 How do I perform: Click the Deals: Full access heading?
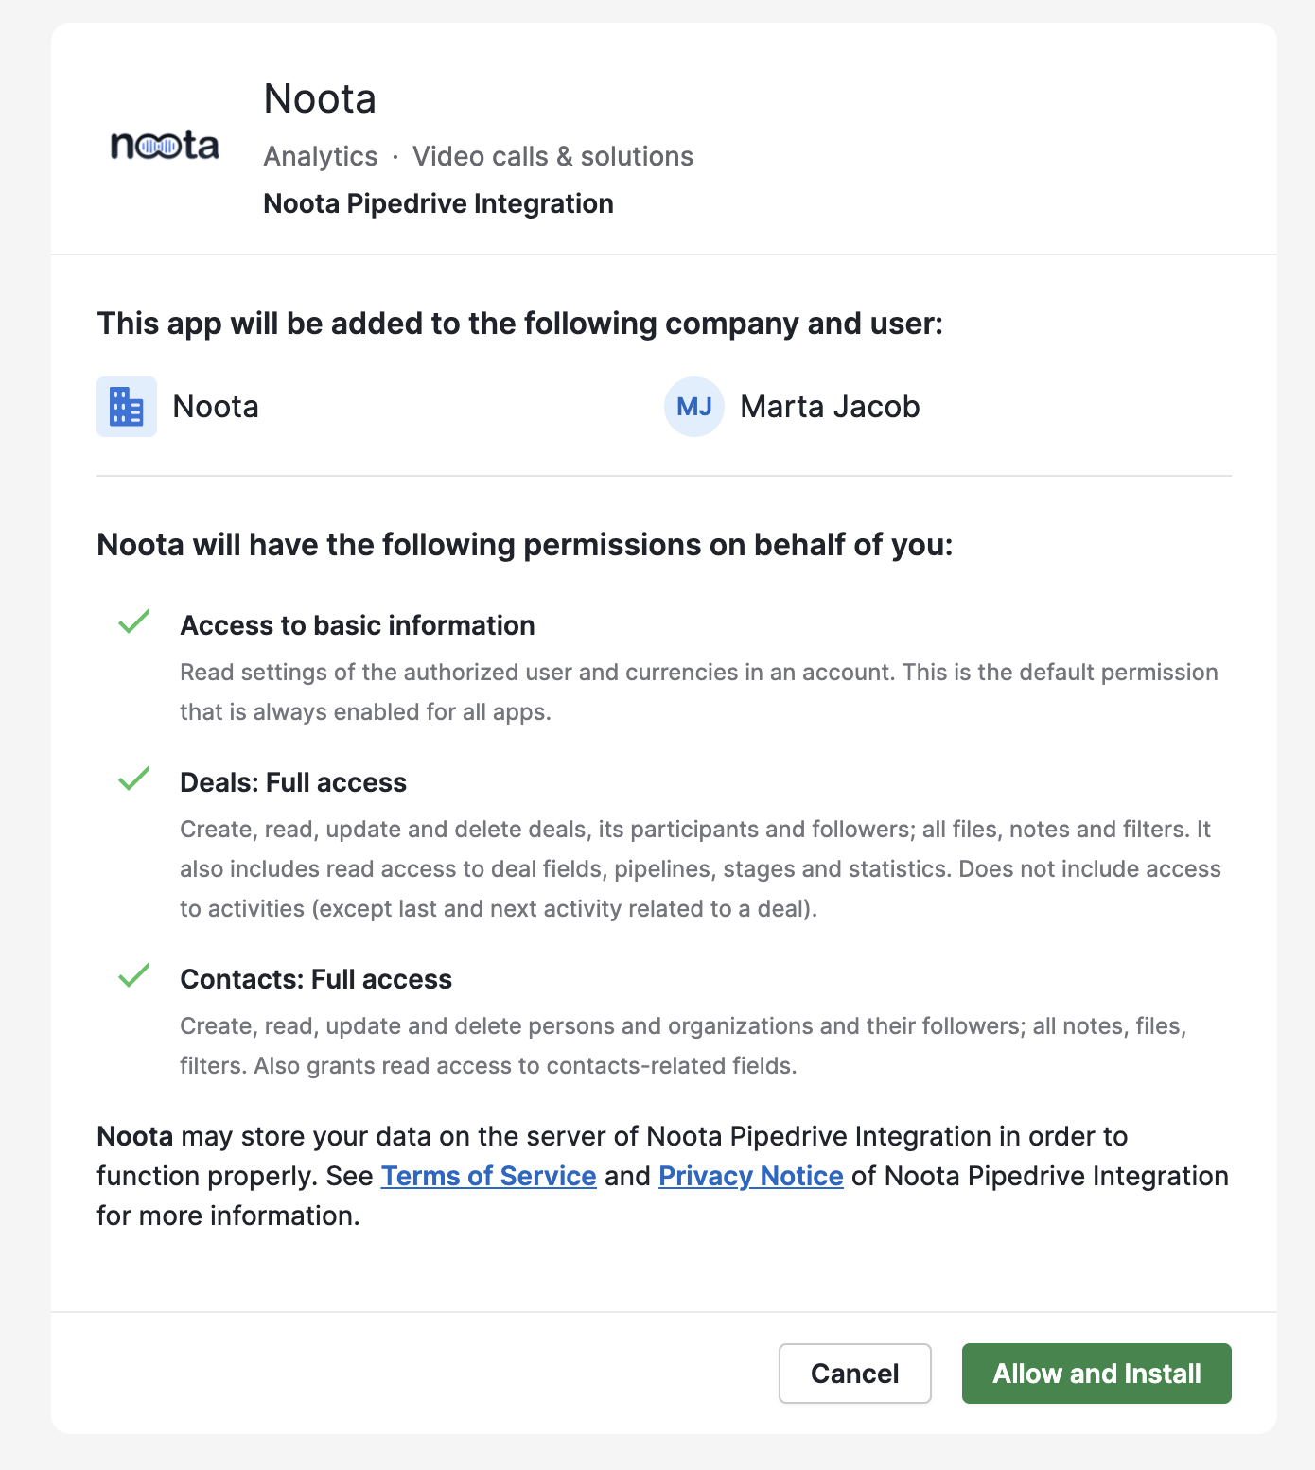[x=293, y=782]
